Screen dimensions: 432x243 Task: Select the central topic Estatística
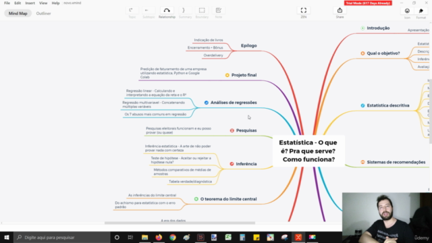(x=308, y=151)
